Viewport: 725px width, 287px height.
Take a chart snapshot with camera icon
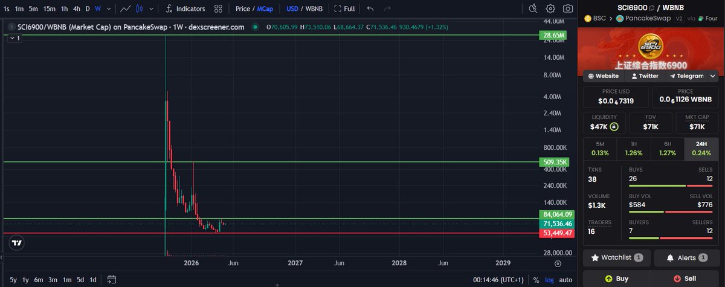coord(568,8)
